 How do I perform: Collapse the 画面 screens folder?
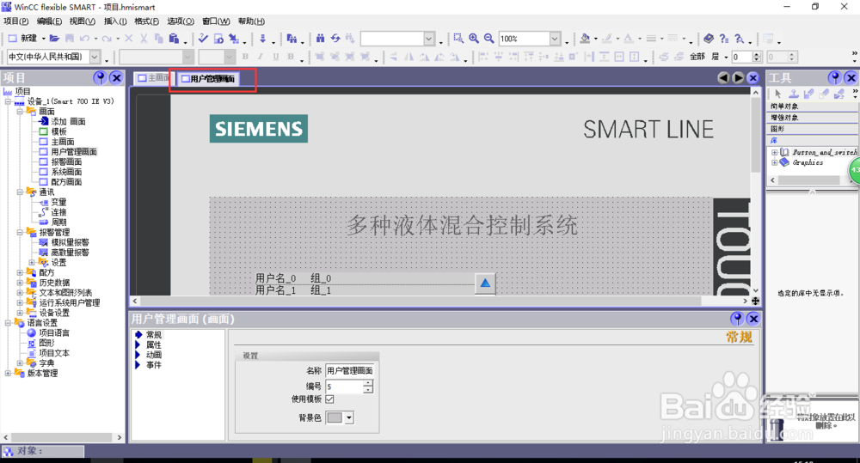[20, 111]
